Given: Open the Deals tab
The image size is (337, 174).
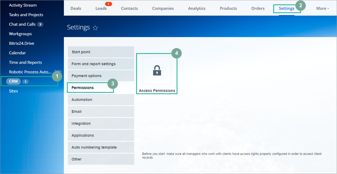Looking at the screenshot, I should [x=76, y=8].
